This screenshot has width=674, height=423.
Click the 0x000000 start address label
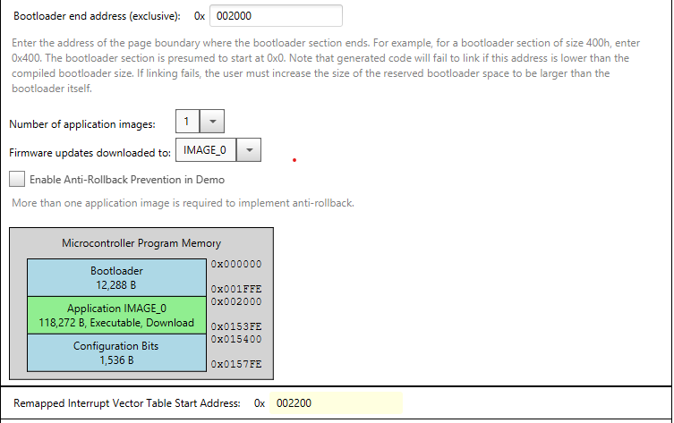pos(236,264)
